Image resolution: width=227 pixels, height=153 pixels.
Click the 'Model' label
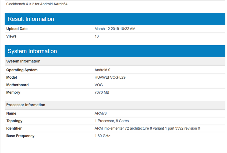12,77
